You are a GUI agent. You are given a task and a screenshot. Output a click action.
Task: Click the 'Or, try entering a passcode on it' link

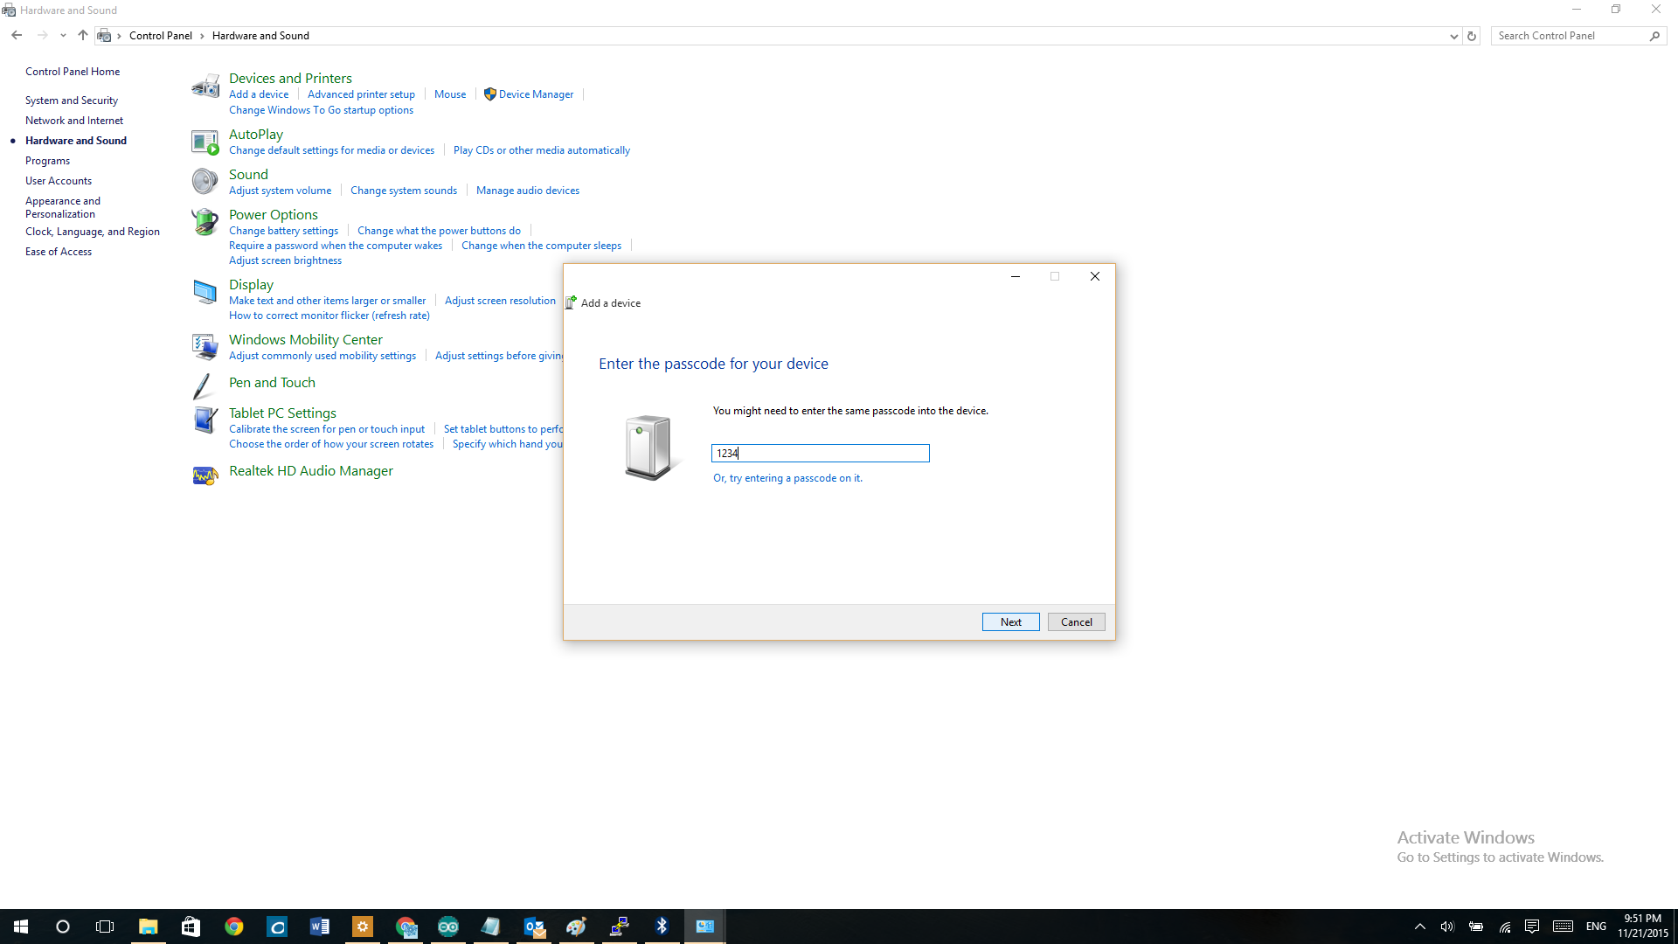pos(787,478)
